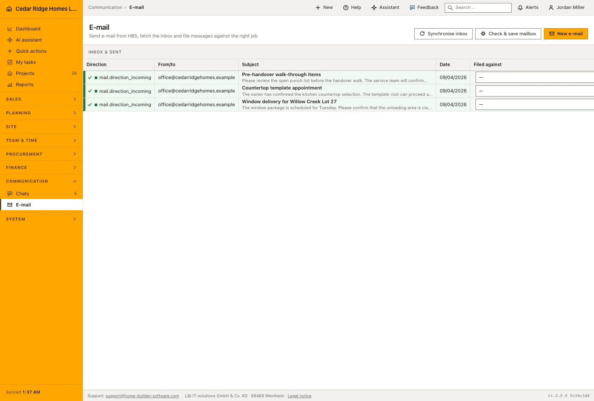594x401 pixels.
Task: Click the refresh icon on Synchronise inbox
Action: pyautogui.click(x=422, y=34)
